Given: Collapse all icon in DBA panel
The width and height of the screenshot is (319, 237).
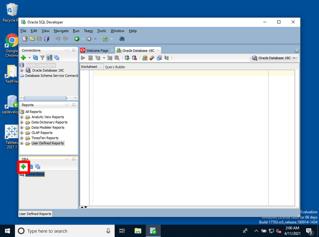Looking at the screenshot, I should pyautogui.click(x=38, y=167).
